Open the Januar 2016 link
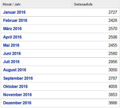120x108 pixels. [14, 12]
